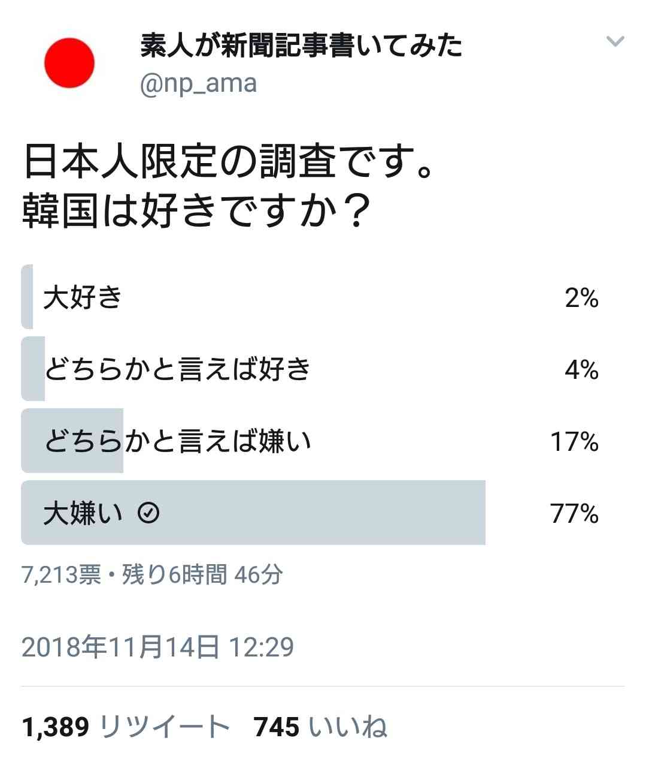Click the 7,213票 vote count

click(x=61, y=575)
